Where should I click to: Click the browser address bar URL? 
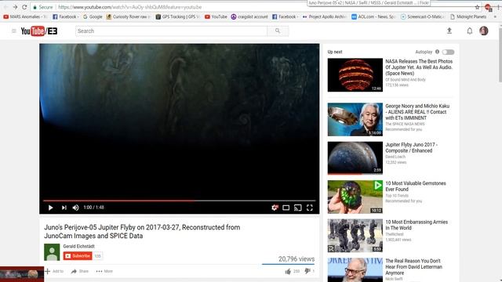(x=129, y=7)
